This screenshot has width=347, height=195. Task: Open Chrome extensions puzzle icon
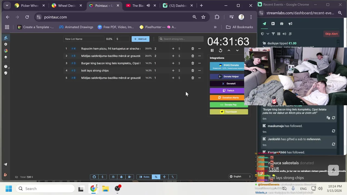point(217,17)
